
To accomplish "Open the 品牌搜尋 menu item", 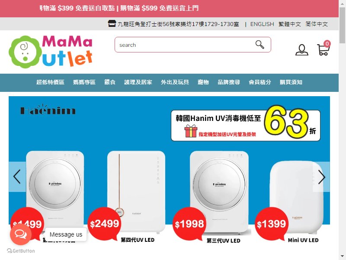I will click(229, 82).
